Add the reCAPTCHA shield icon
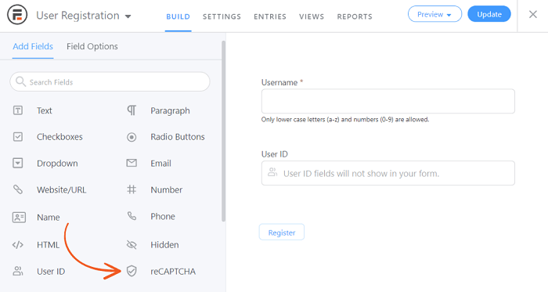 click(132, 271)
